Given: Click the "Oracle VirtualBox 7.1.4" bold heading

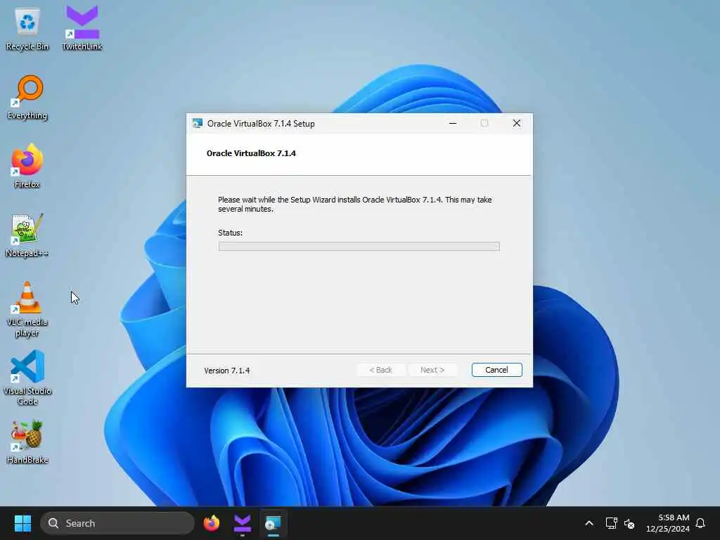Looking at the screenshot, I should click(251, 153).
